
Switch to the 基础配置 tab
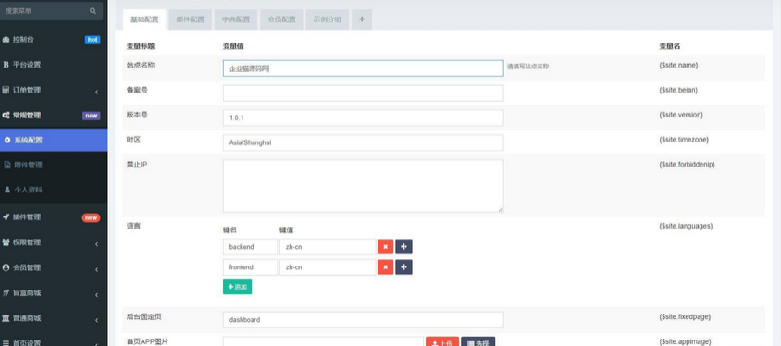[x=144, y=20]
